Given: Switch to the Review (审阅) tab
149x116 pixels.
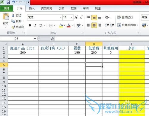Looking at the screenshot, I should tap(86, 8).
